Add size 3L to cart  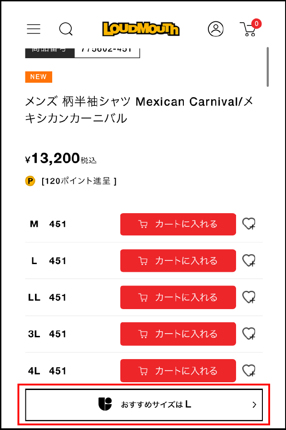[178, 334]
